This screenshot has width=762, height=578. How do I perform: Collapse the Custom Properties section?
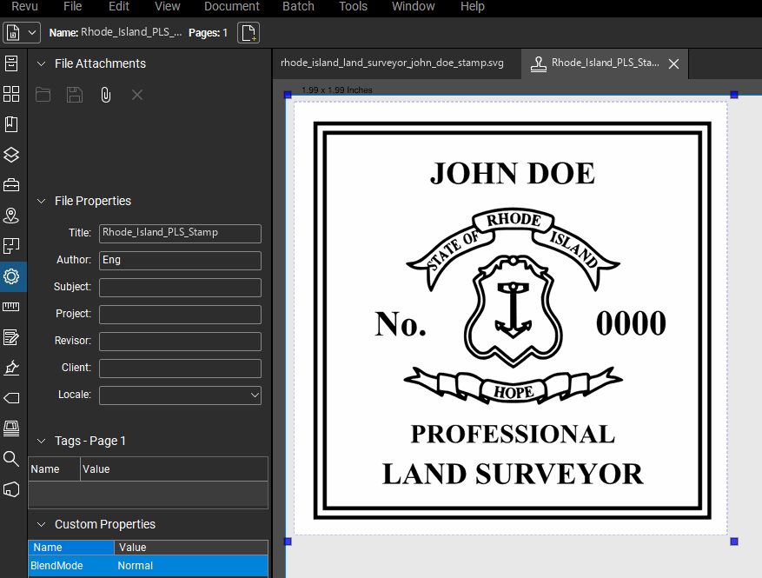pos(42,524)
